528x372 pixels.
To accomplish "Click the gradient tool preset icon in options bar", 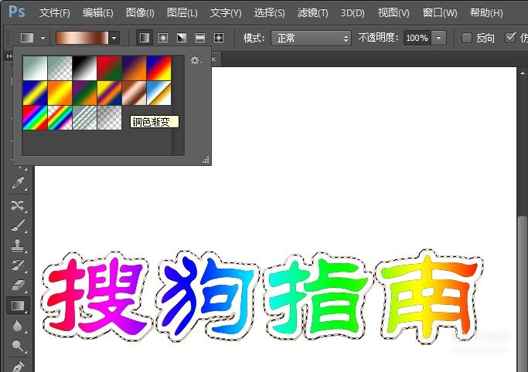I will (27, 38).
